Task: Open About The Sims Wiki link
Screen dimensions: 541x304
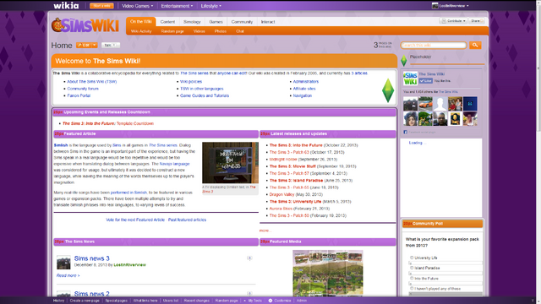Action: 92,82
